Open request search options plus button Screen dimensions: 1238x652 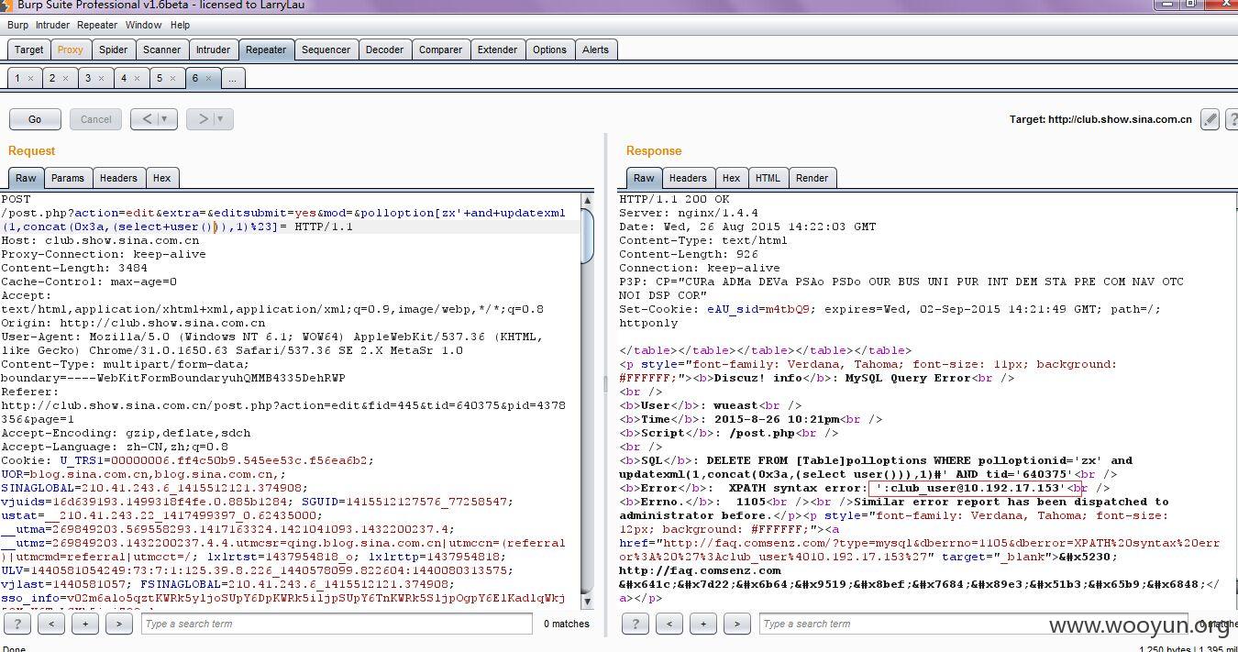[x=85, y=624]
